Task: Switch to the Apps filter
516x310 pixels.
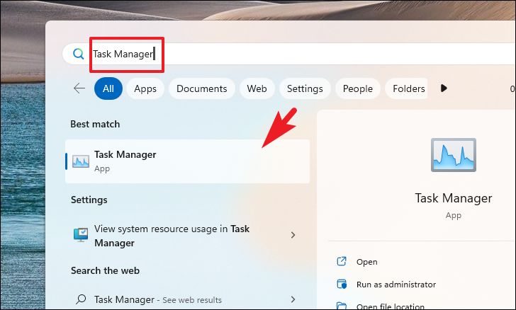Action: [145, 88]
